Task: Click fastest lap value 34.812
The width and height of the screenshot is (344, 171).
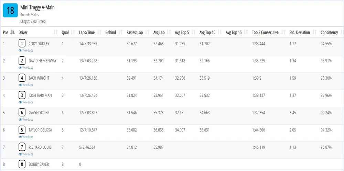Action: pos(132,147)
